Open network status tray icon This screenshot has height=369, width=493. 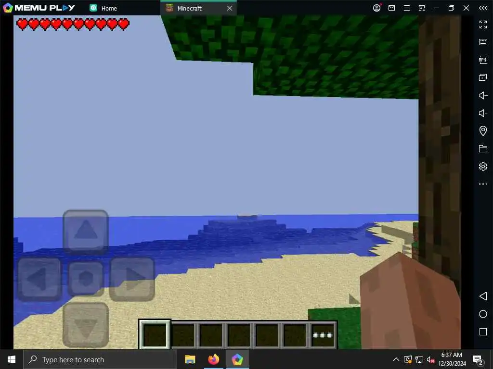click(419, 359)
